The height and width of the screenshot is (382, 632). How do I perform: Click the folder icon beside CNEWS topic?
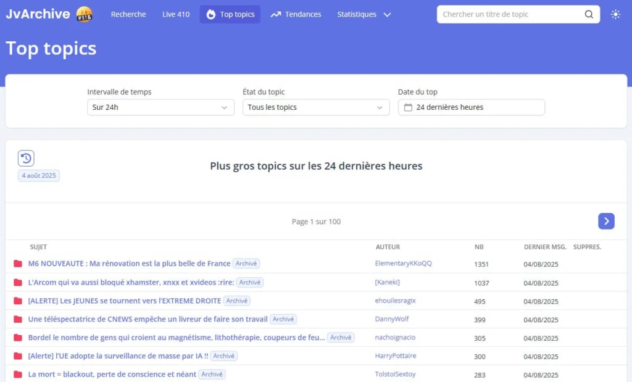click(x=18, y=320)
